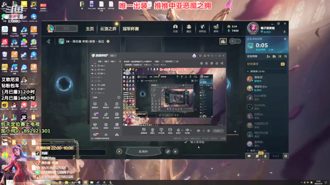Open the microphone dropdown arrow in the stream toolbar

tap(182, 130)
